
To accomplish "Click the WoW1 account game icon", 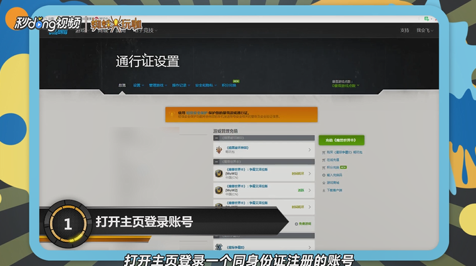I will (x=219, y=173).
